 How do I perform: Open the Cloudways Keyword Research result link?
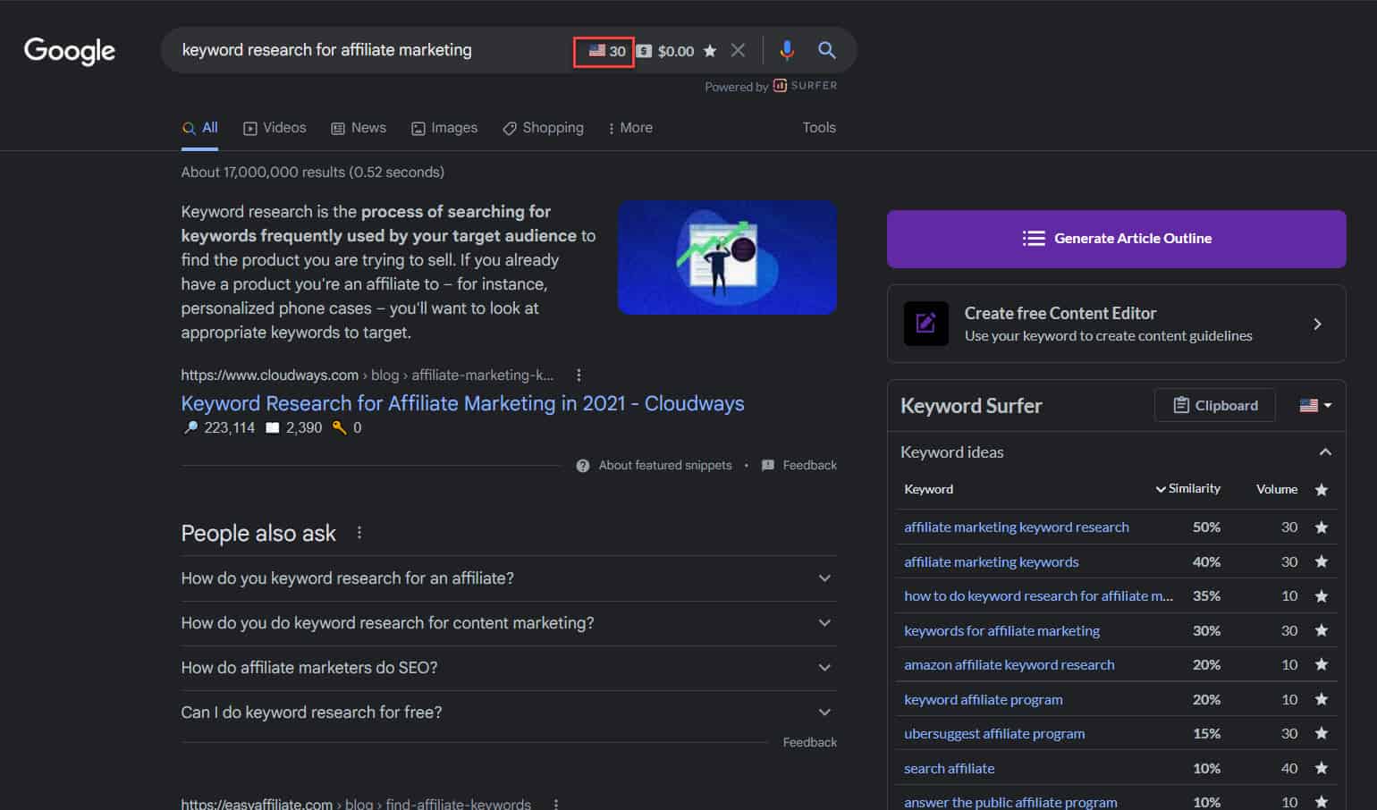click(462, 404)
